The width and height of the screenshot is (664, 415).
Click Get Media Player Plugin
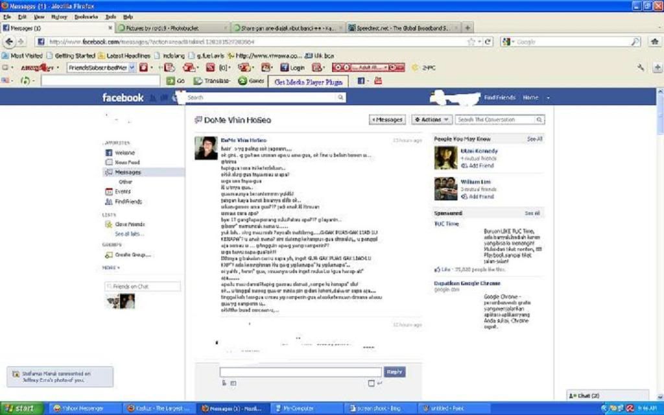(x=308, y=82)
